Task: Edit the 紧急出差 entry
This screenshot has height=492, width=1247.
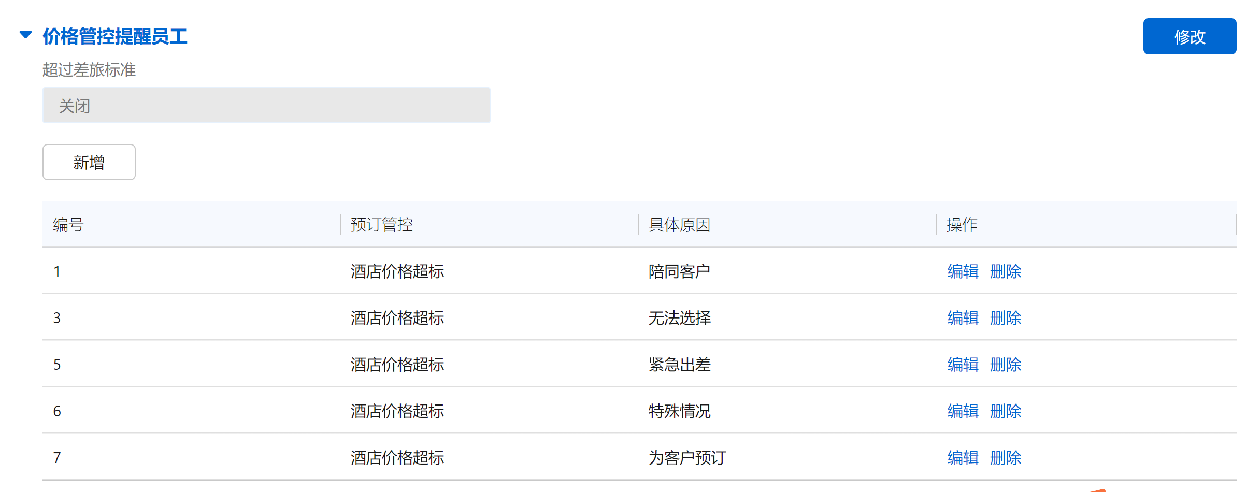Action: click(963, 365)
